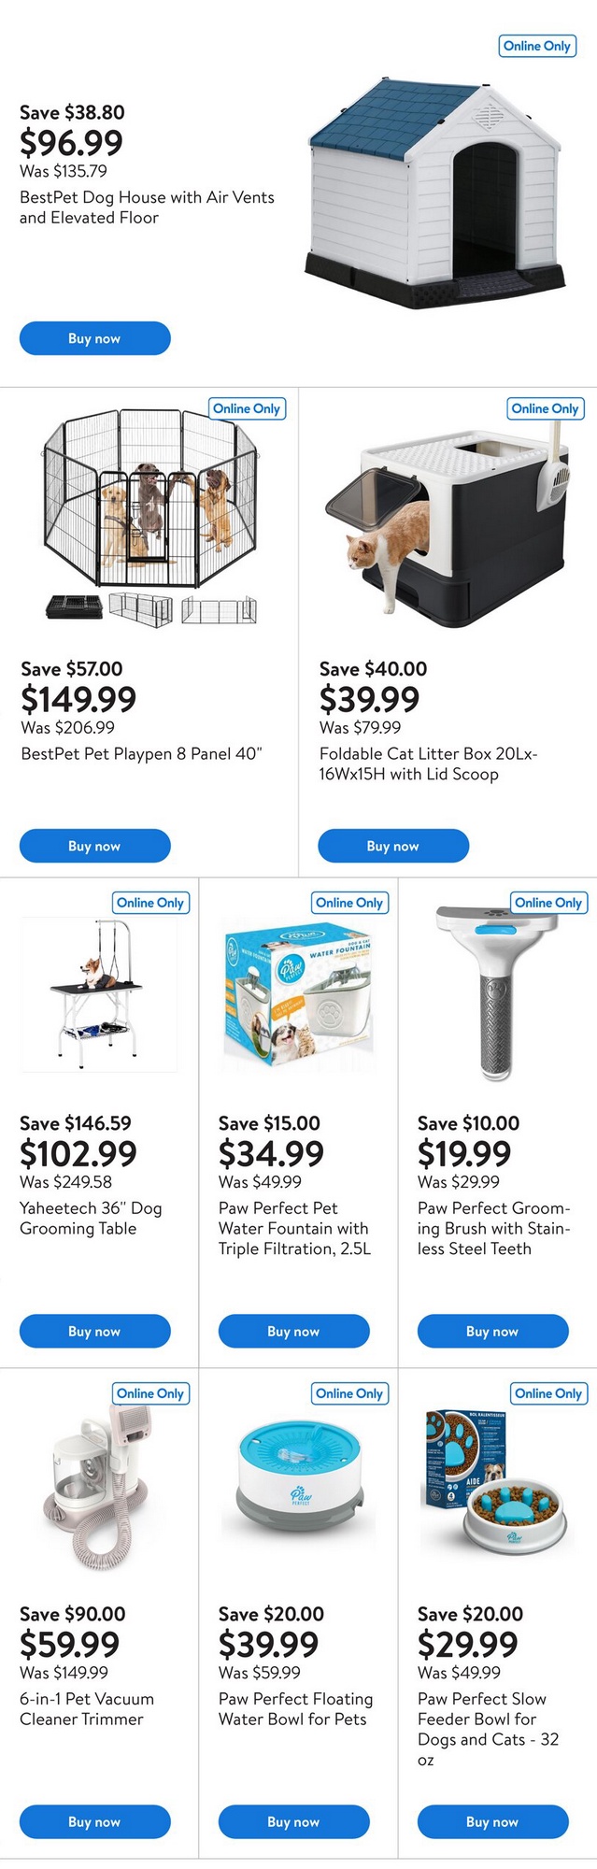The height and width of the screenshot is (1869, 597).
Task: Click the Online Only badge on dog house
Action: [x=536, y=46]
